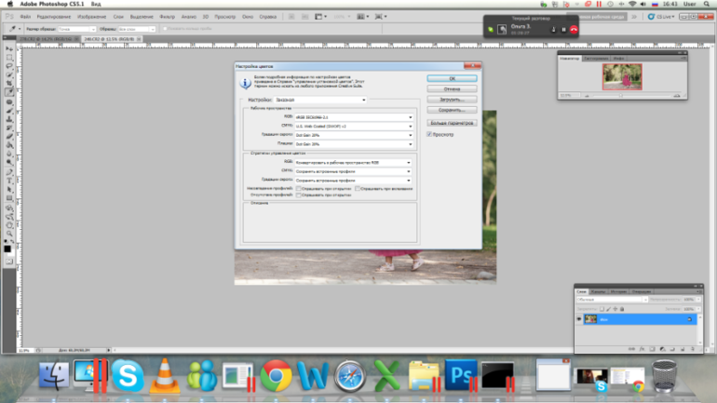This screenshot has width=717, height=403.
Task: Open the CMYK working space dropdown
Action: [353, 126]
